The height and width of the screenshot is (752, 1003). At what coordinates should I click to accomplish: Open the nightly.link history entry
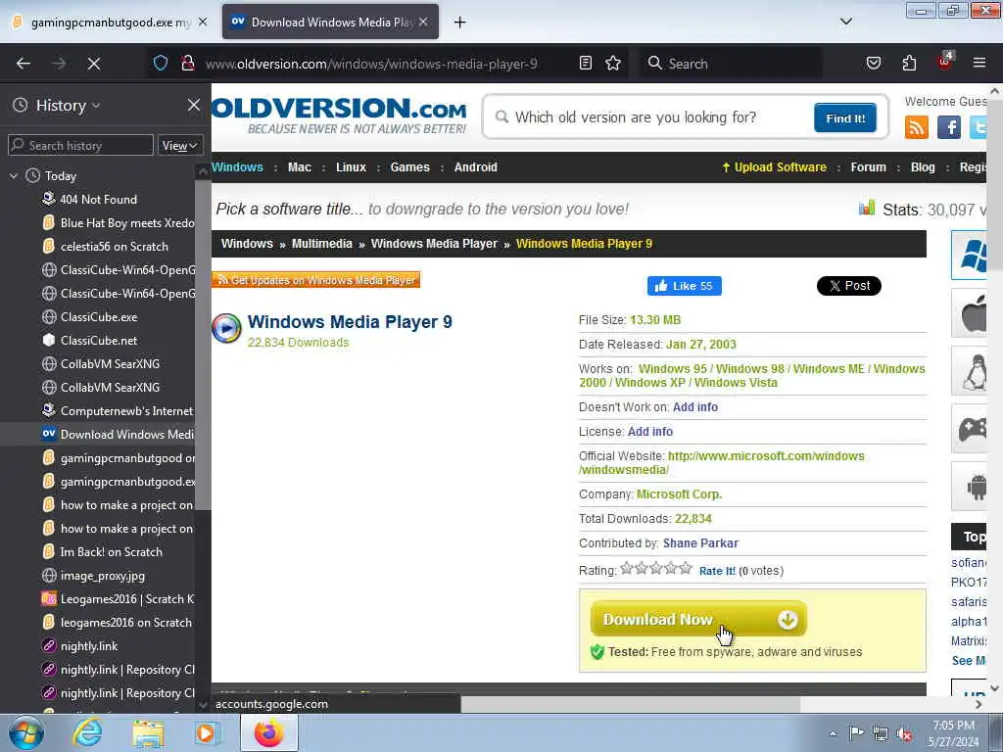coord(89,646)
